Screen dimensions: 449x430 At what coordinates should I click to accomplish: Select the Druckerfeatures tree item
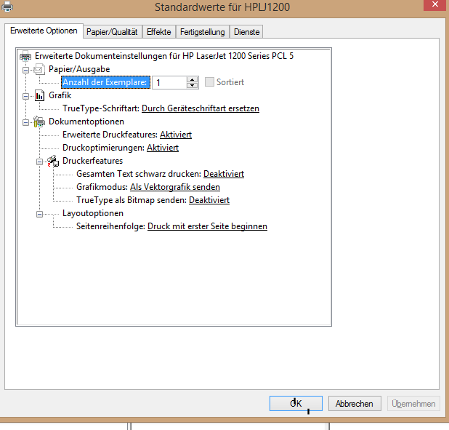pyautogui.click(x=92, y=161)
